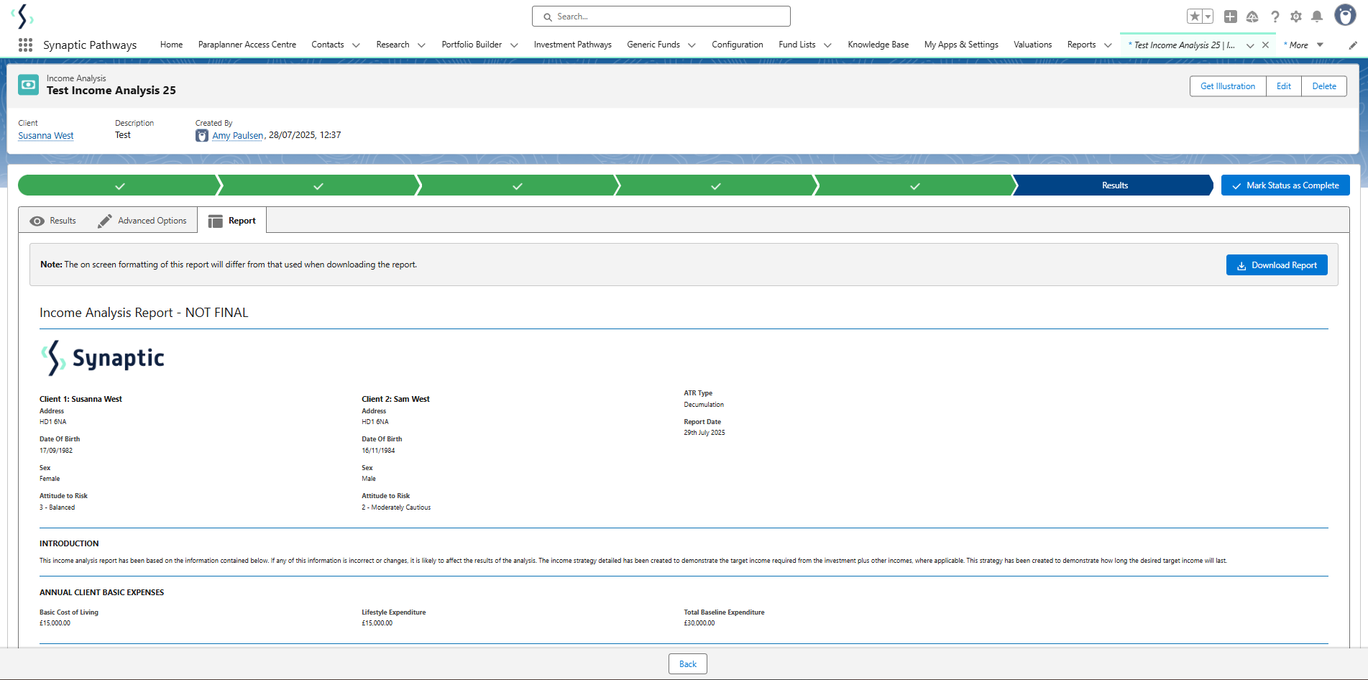This screenshot has height=680, width=1368.
Task: Click Mark Status as Complete
Action: pyautogui.click(x=1285, y=185)
